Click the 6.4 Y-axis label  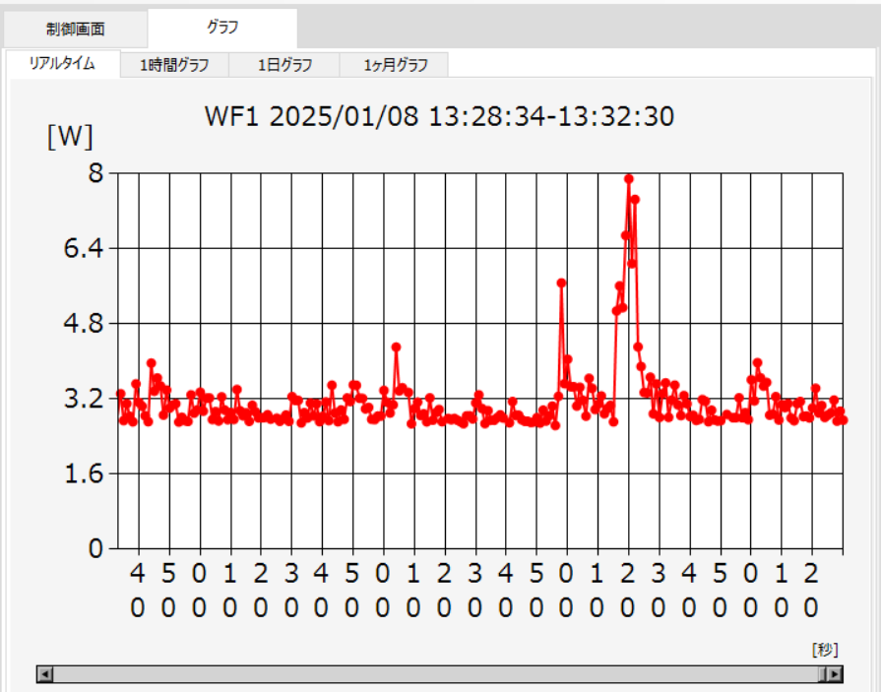[84, 249]
